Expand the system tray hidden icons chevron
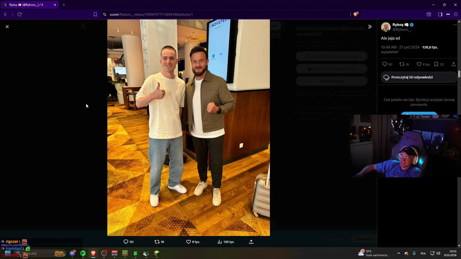Viewport: 461px width, 259px height. (399, 253)
